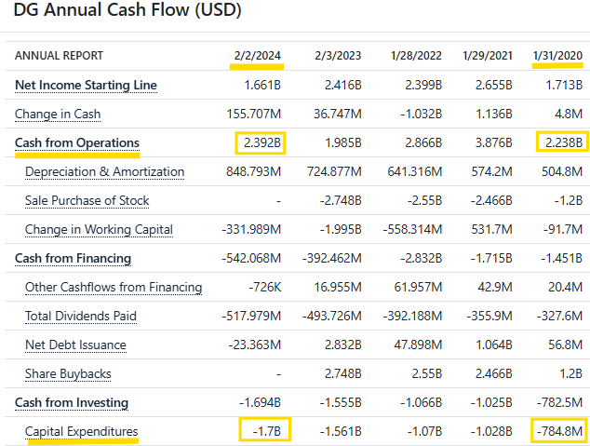Select cash from operations value 3.876B

tap(493, 143)
